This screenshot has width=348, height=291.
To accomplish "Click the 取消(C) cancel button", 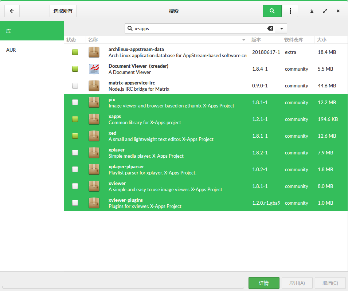I will (330, 283).
